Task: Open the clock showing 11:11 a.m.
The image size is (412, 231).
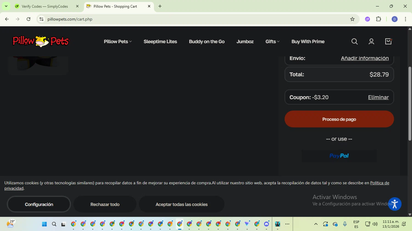Action: tap(391, 224)
